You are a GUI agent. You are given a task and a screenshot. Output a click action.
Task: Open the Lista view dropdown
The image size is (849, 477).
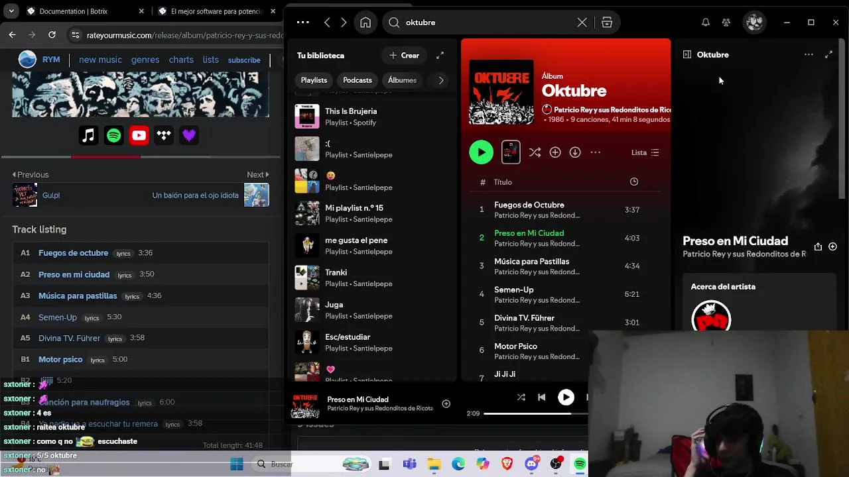coord(645,152)
